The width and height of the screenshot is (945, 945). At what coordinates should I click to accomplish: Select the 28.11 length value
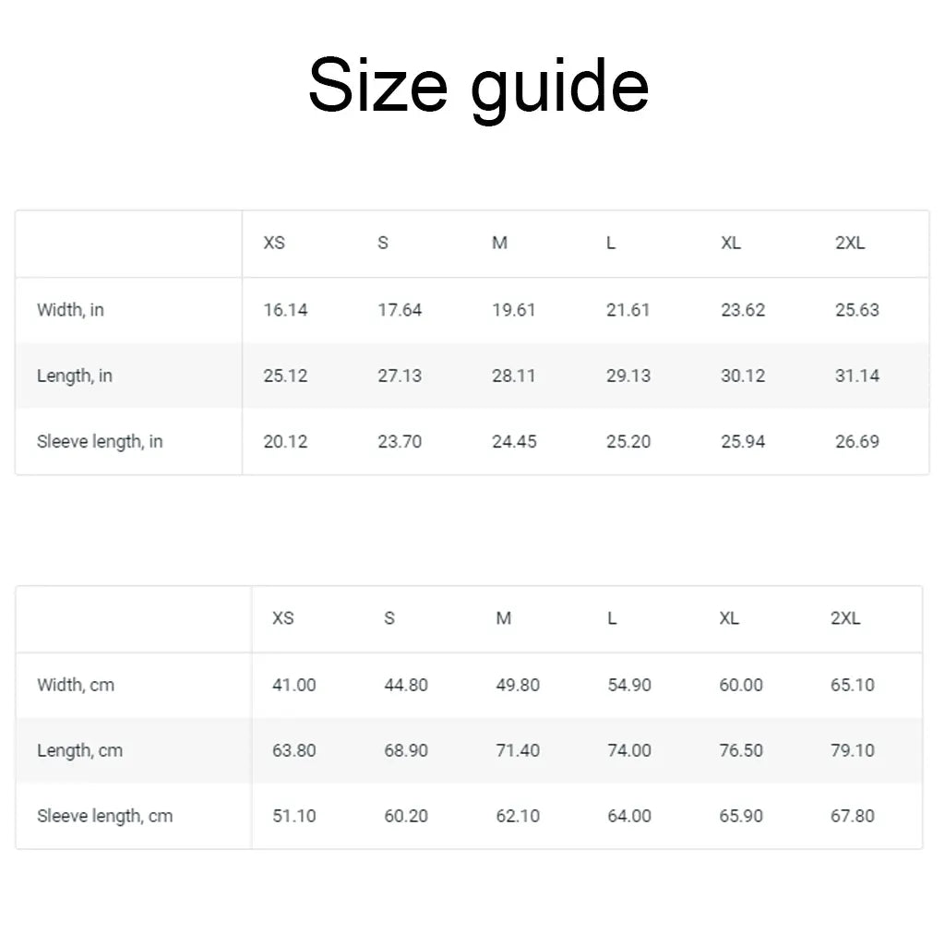pos(514,376)
